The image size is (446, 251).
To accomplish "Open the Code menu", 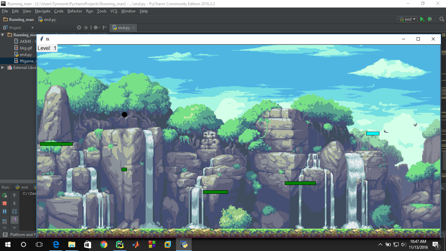I will click(59, 11).
